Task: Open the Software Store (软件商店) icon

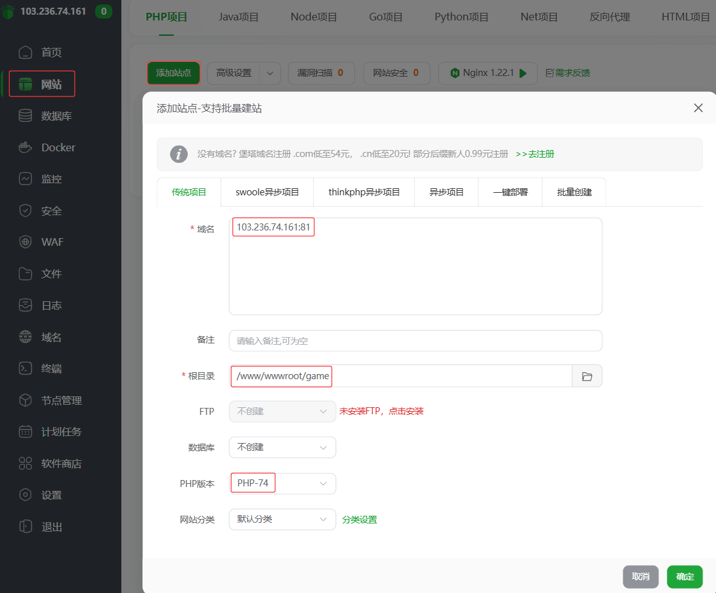Action: [x=26, y=463]
